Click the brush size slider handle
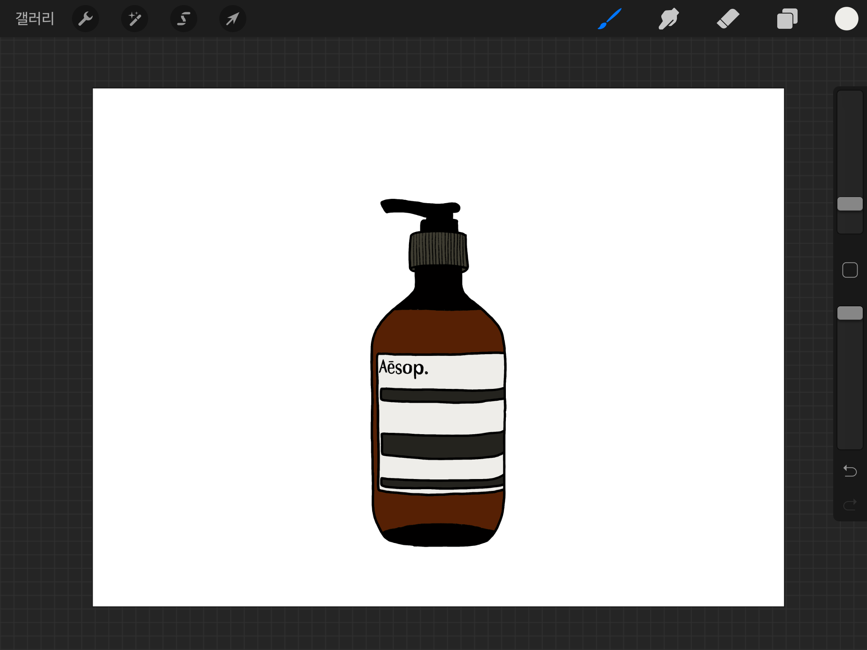The image size is (867, 650). tap(850, 204)
